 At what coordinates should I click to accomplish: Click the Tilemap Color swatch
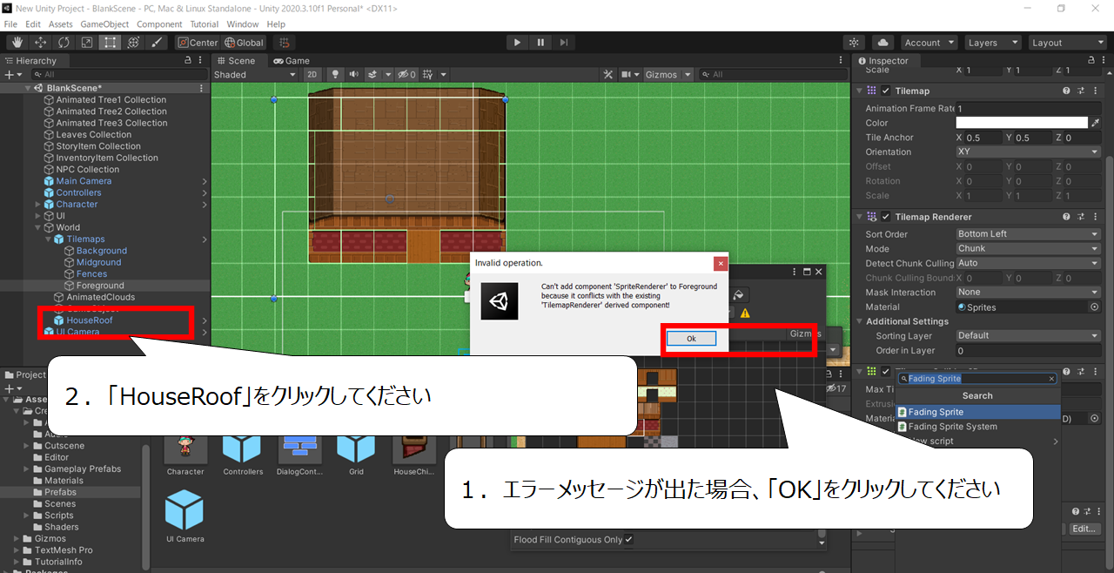point(1022,123)
